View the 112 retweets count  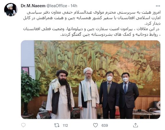coord(65,126)
